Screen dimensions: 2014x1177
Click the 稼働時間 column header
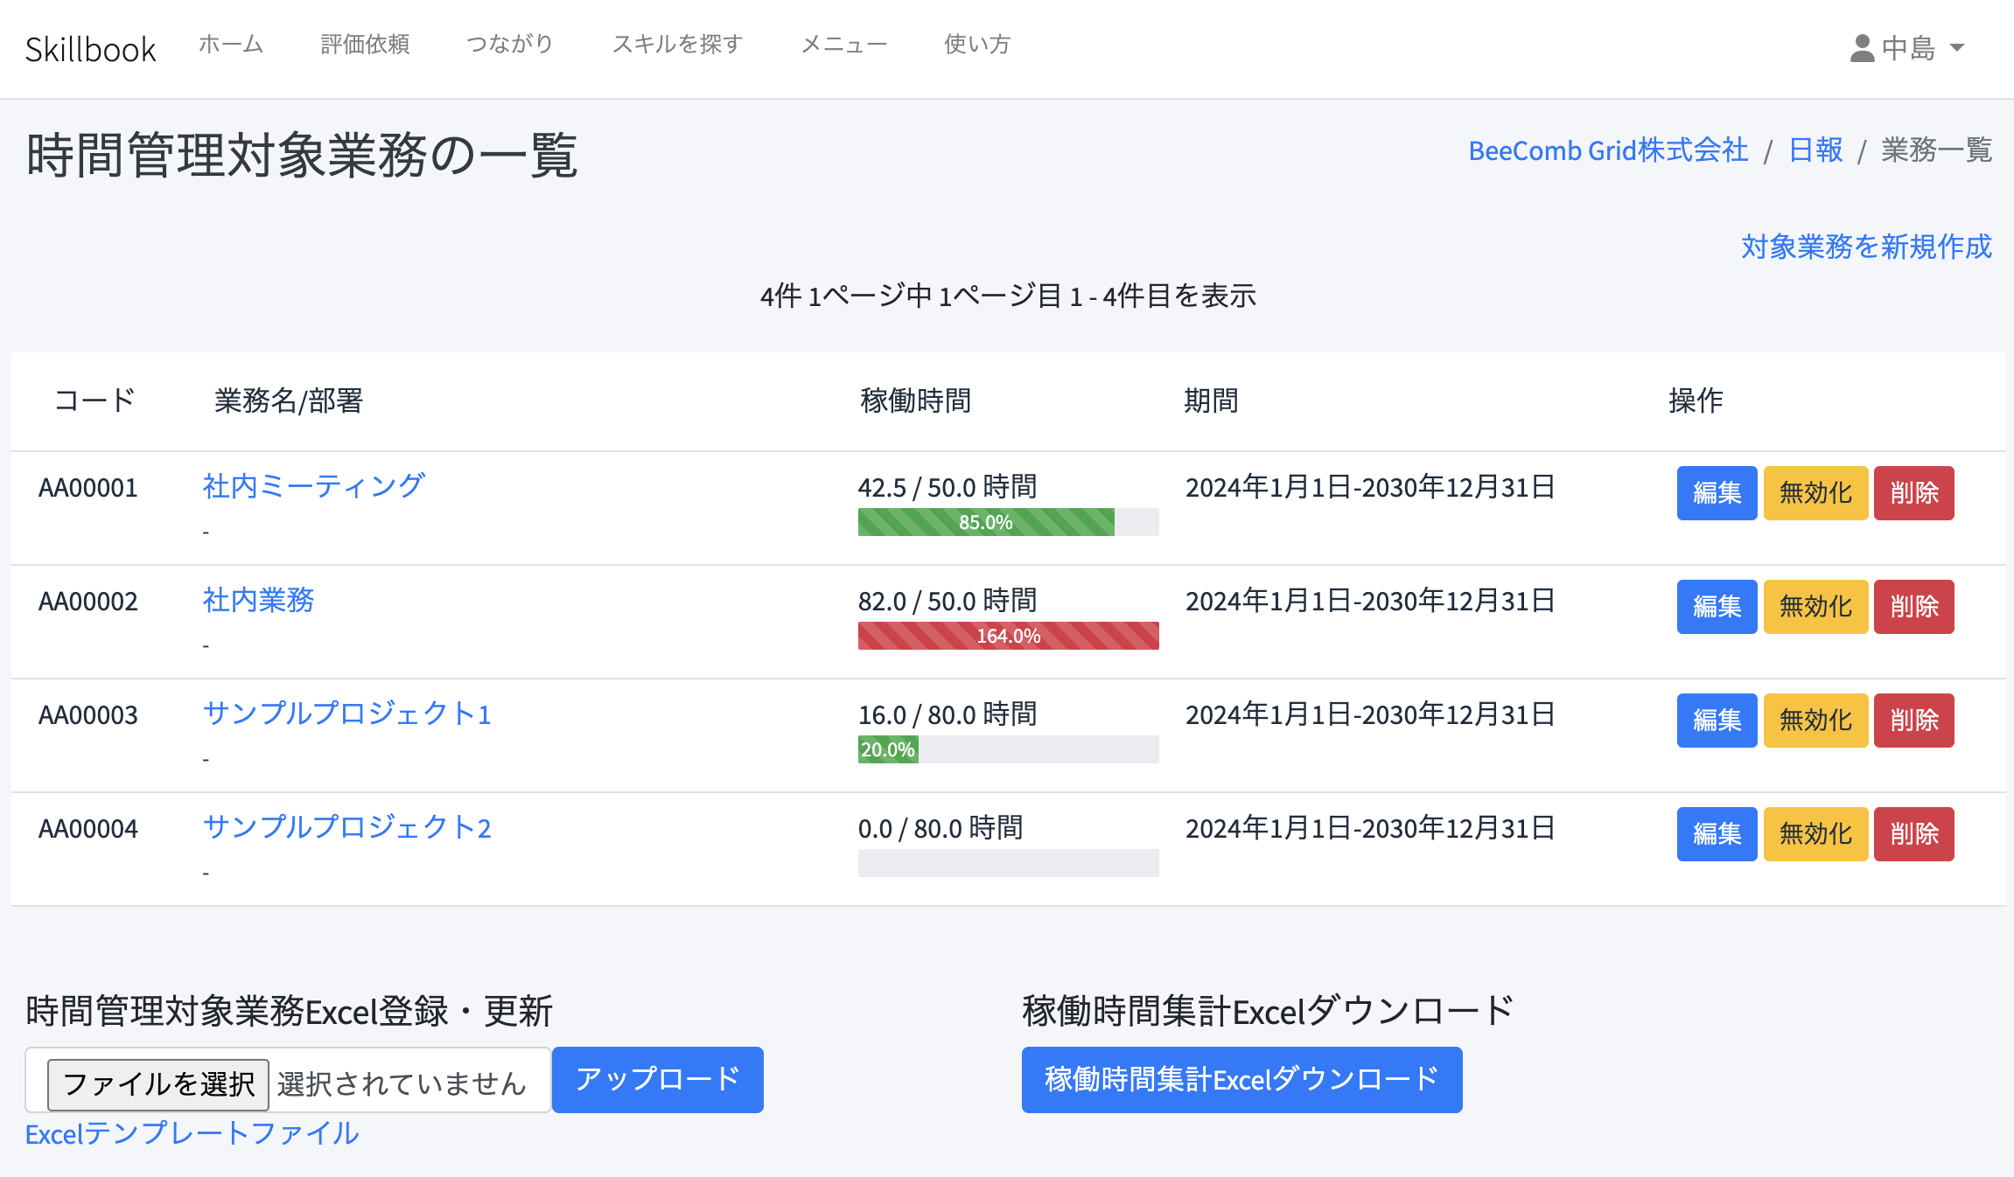pos(915,400)
